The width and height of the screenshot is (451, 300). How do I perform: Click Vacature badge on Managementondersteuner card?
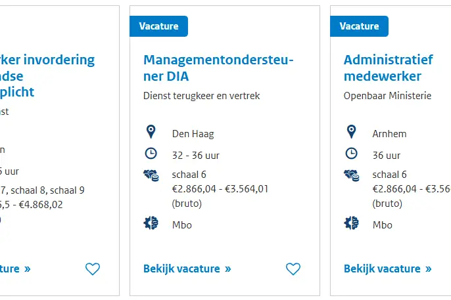(x=159, y=26)
